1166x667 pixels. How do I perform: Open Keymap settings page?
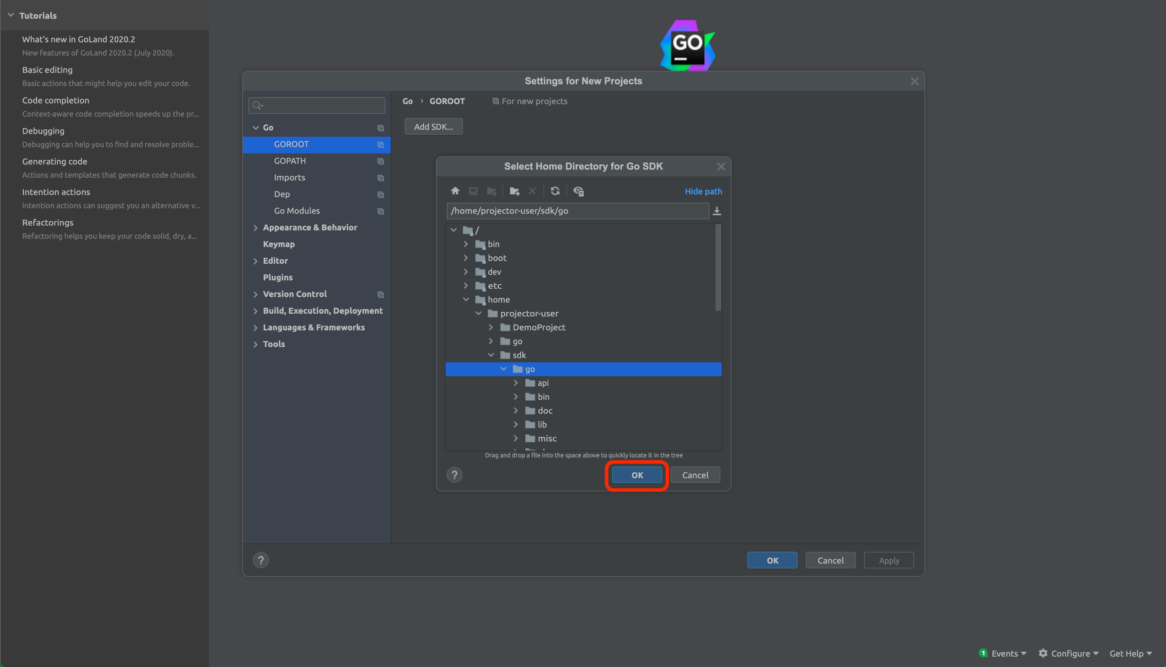pos(316,245)
